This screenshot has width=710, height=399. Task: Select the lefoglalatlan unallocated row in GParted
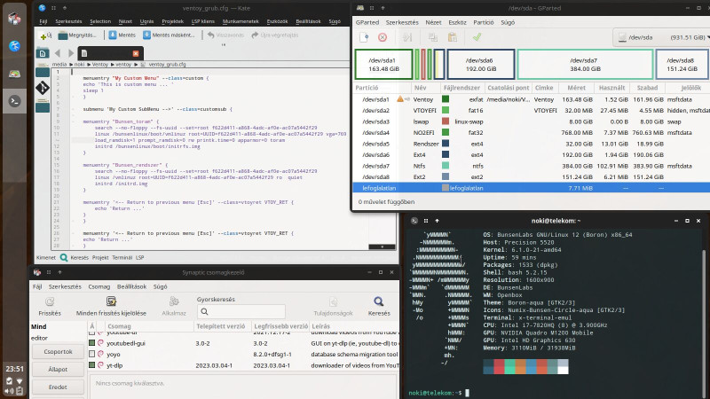(x=531, y=188)
